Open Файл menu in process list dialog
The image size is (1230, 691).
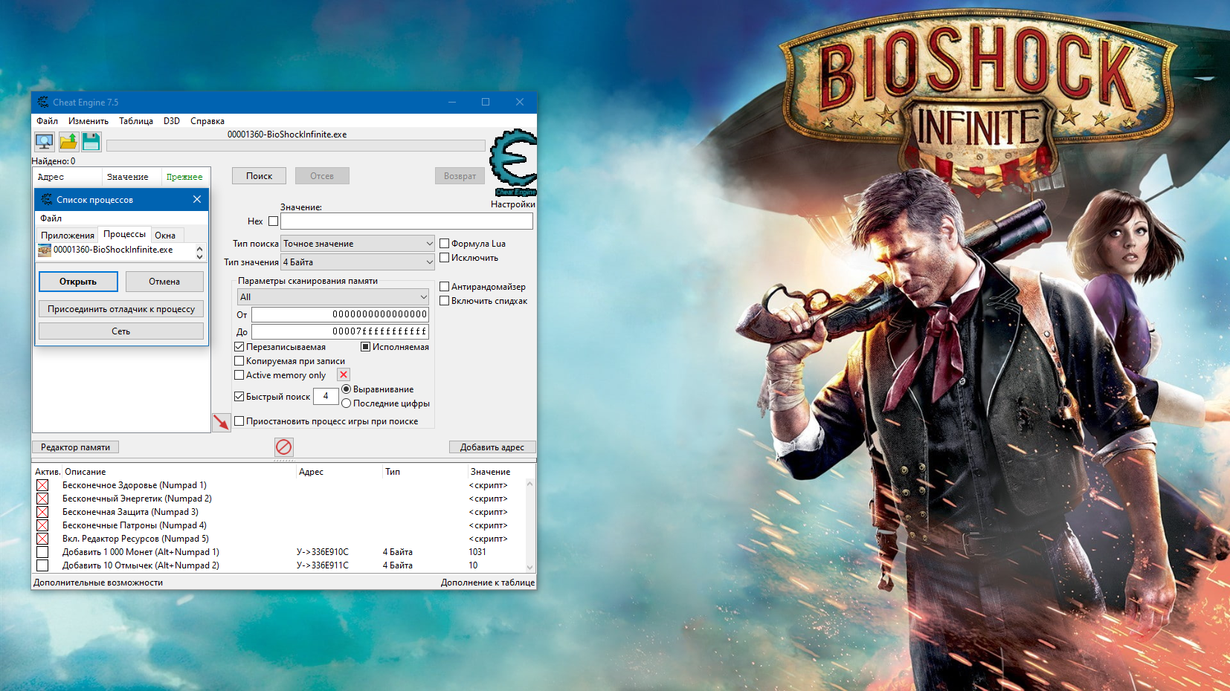pos(51,218)
